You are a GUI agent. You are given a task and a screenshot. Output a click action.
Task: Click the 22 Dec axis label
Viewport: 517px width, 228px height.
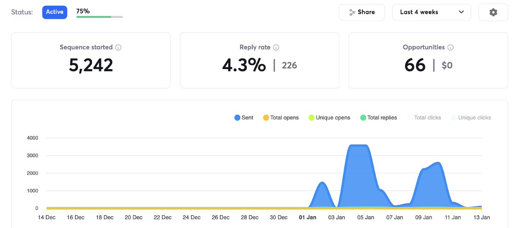tap(163, 217)
